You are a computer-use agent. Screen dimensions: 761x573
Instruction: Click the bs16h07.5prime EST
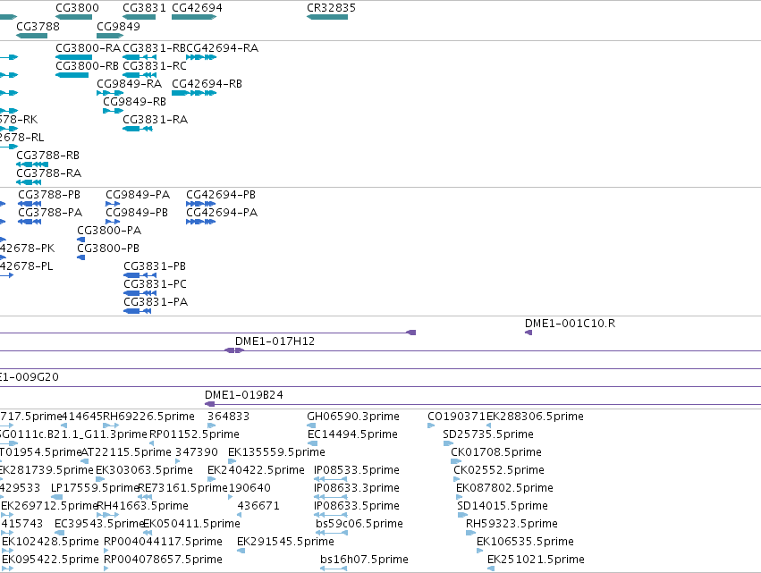pyautogui.click(x=334, y=569)
